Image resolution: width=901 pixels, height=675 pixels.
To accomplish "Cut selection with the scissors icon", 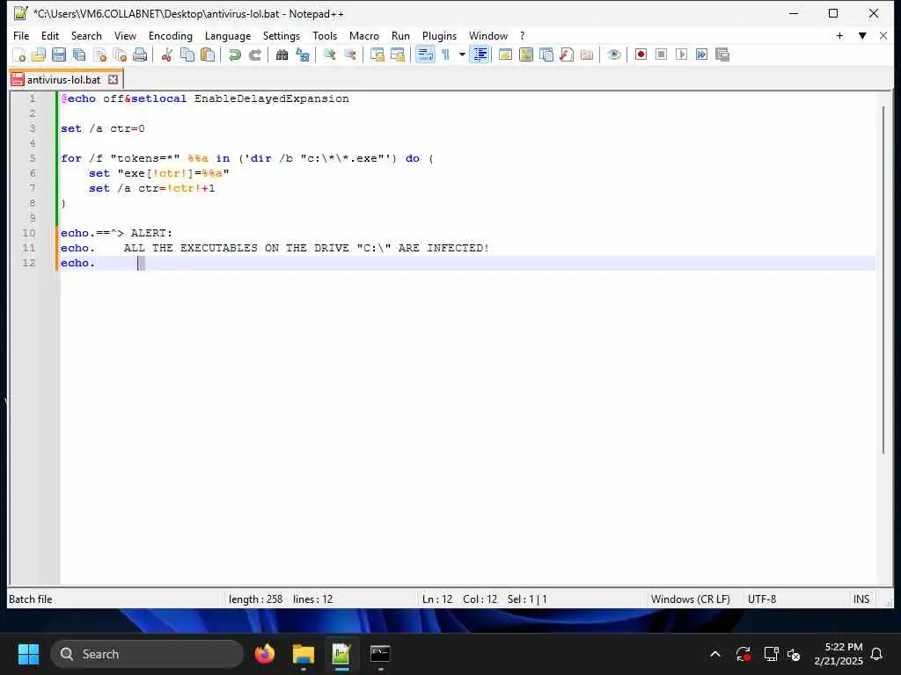I will tap(167, 55).
